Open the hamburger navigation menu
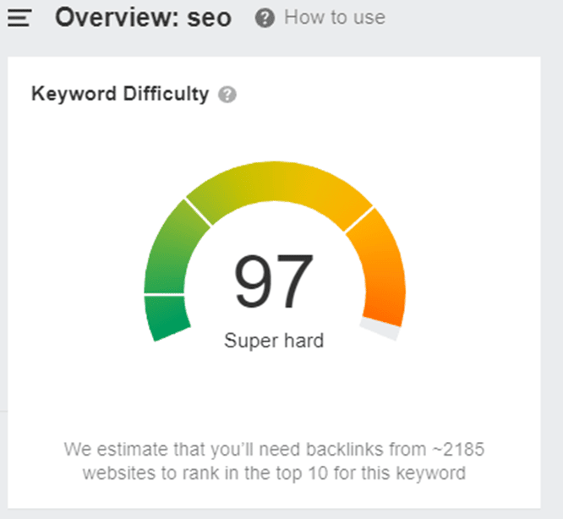 point(18,18)
